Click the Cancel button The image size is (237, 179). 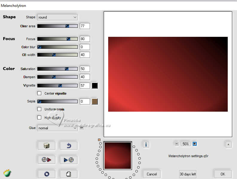coord(152,174)
